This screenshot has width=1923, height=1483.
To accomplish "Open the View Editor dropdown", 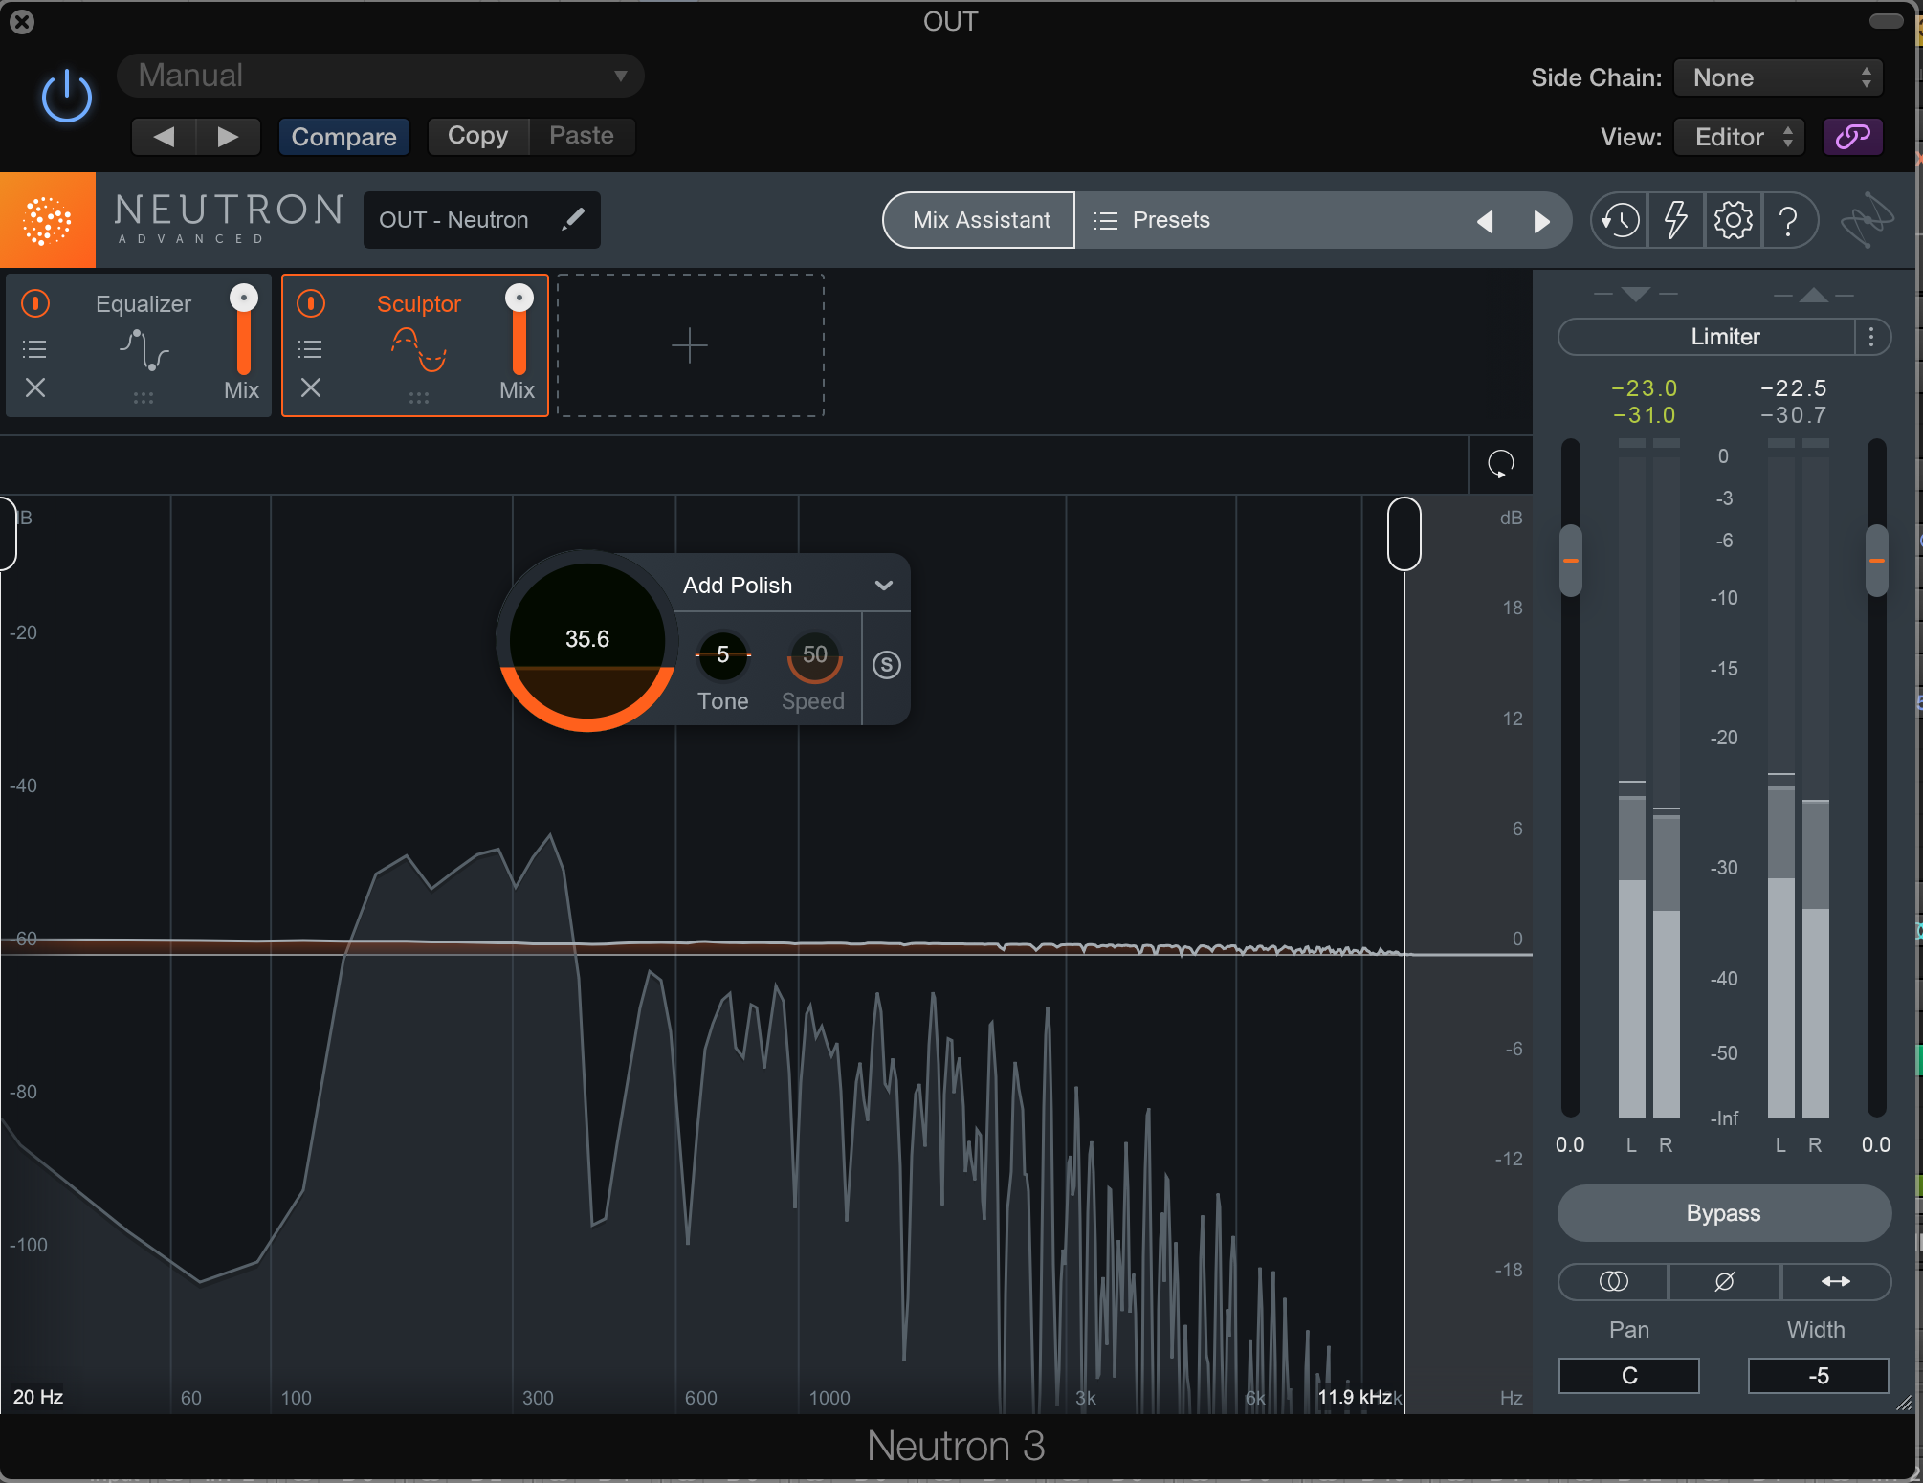I will tap(1739, 137).
